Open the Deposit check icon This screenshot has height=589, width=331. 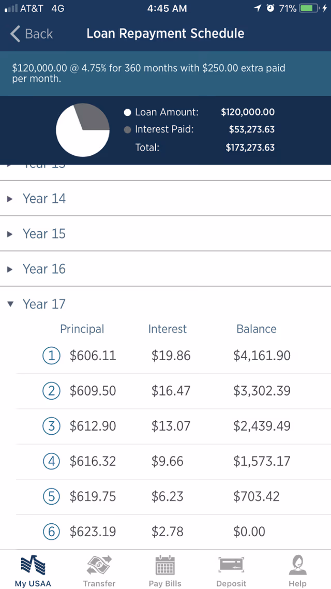pyautogui.click(x=231, y=566)
